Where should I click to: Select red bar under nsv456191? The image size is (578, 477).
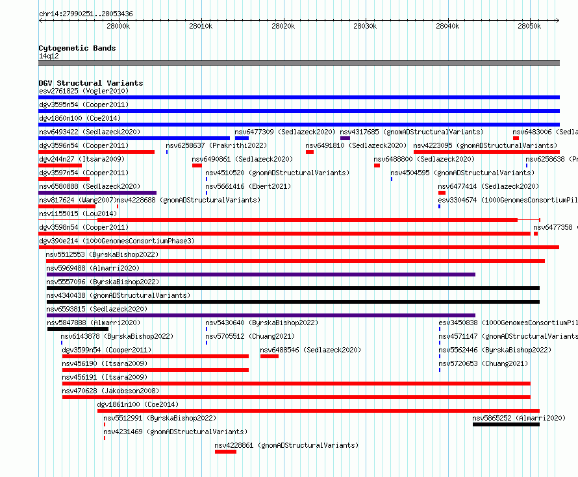pyautogui.click(x=296, y=384)
